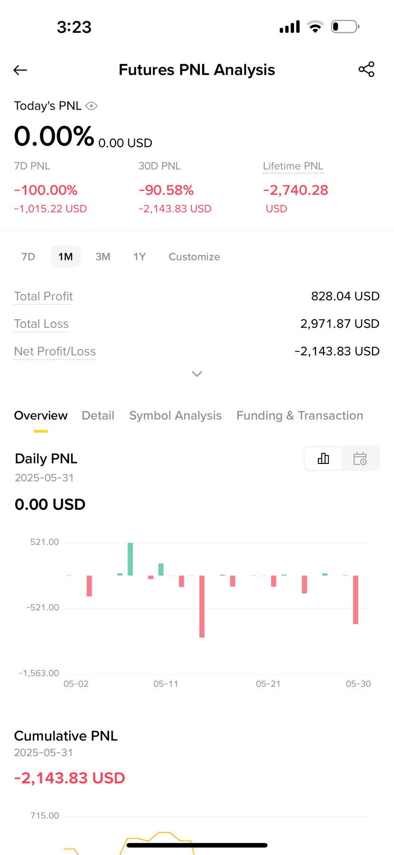Open the share icon
The height and width of the screenshot is (855, 394).
tap(366, 70)
